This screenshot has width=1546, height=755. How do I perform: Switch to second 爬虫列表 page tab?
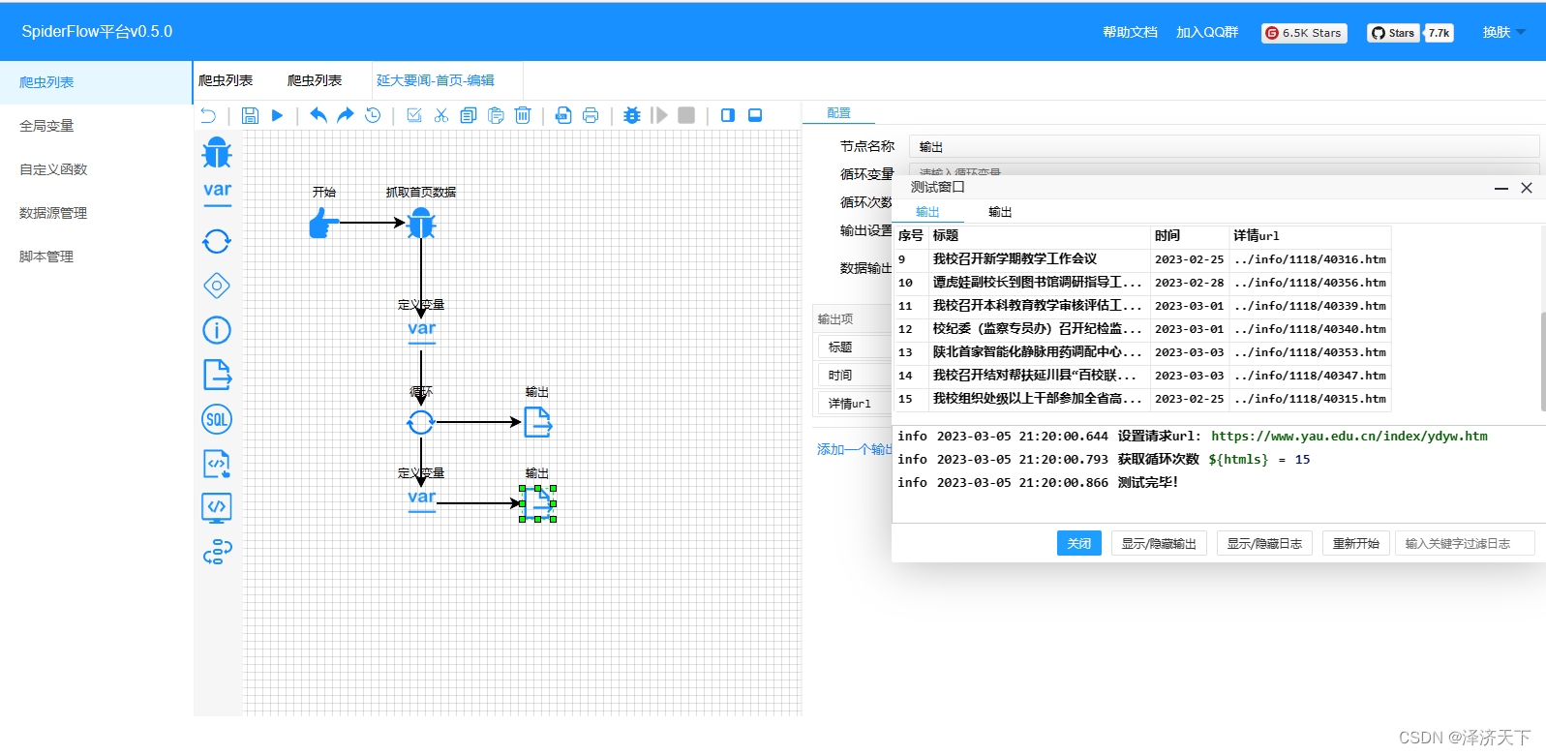click(x=315, y=80)
